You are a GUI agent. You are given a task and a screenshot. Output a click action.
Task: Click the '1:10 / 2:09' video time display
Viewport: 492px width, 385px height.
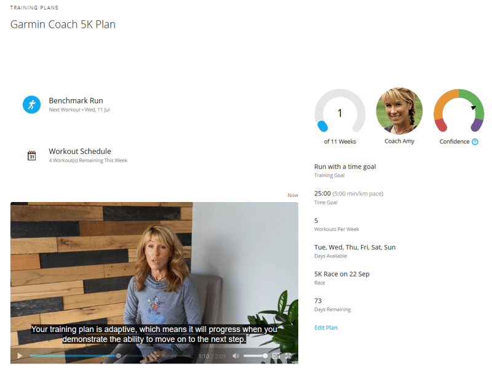[x=212, y=356]
